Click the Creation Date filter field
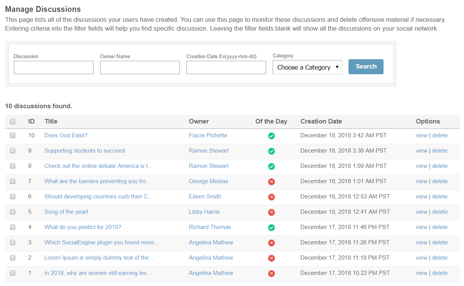This screenshot has width=464, height=286. pos(226,68)
